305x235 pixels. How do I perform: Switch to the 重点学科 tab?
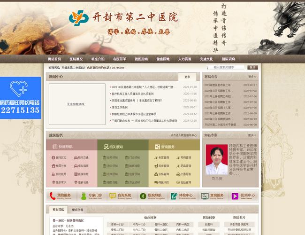point(78,210)
